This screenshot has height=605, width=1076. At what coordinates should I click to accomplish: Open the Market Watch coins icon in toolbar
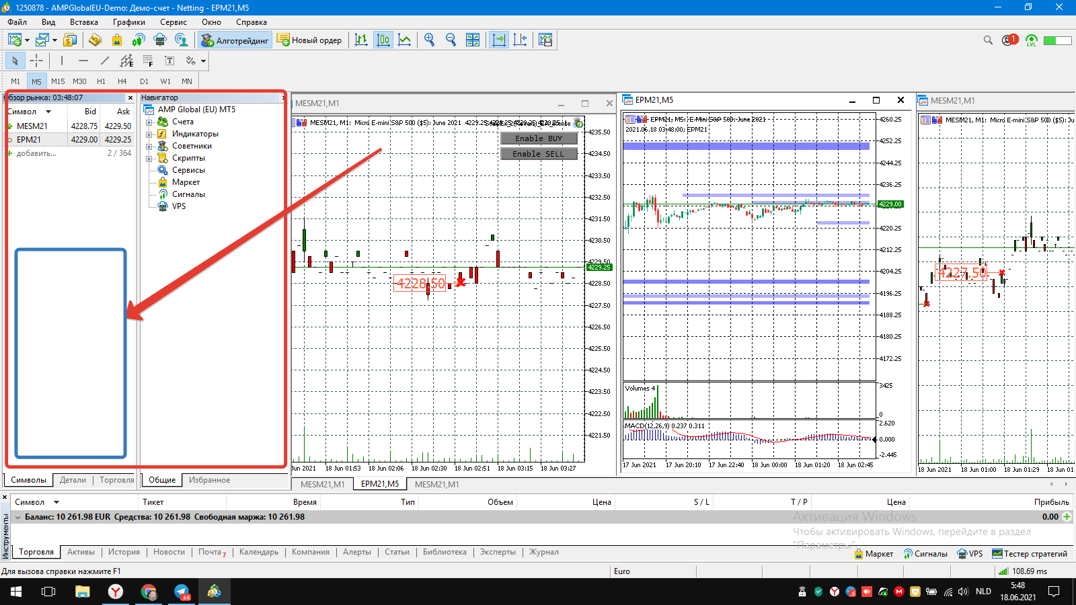tap(70, 40)
